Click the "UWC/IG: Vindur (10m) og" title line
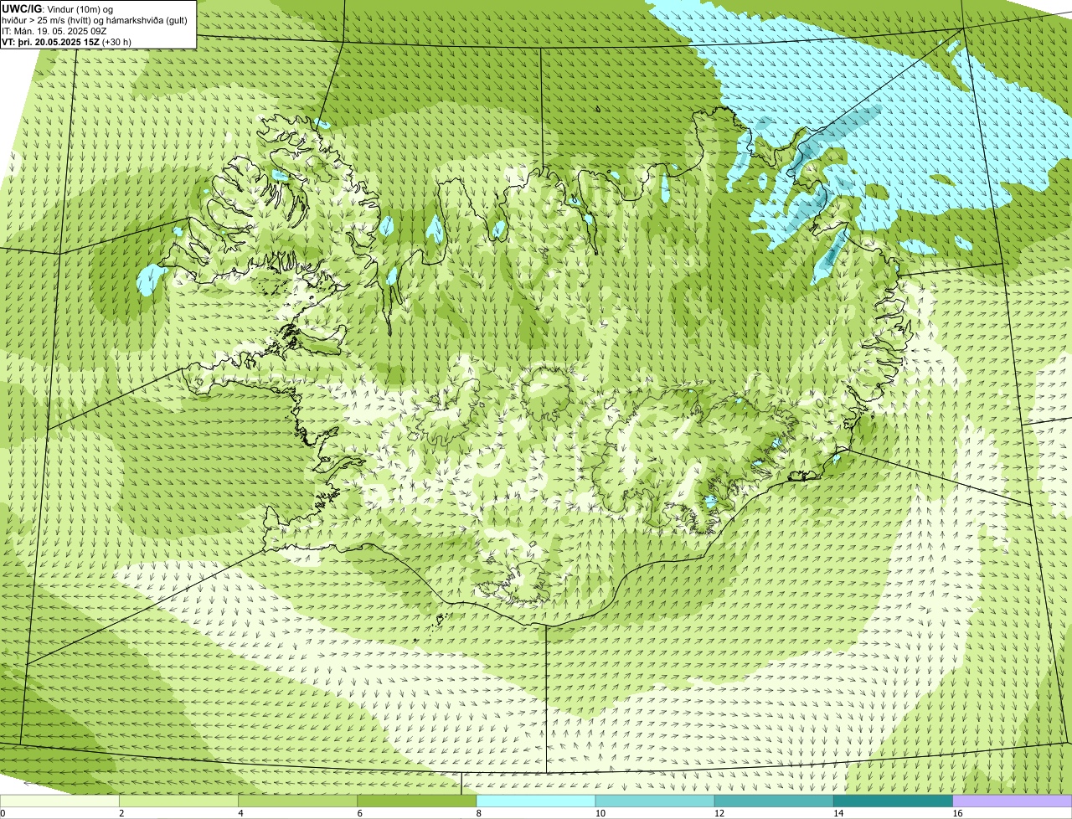The image size is (1072, 819). tap(58, 8)
